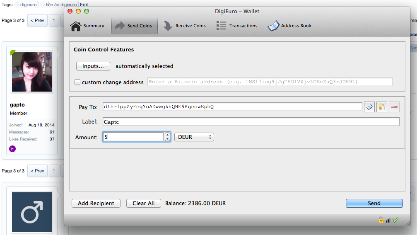Click the Pay To address field
Image resolution: width=417 pixels, height=235 pixels.
click(x=232, y=107)
